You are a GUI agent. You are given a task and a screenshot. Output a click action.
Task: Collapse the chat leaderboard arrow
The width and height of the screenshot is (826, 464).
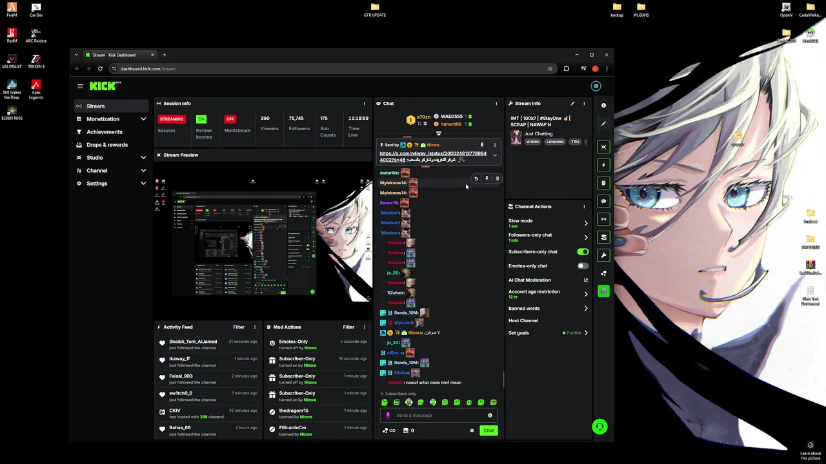pos(439,133)
